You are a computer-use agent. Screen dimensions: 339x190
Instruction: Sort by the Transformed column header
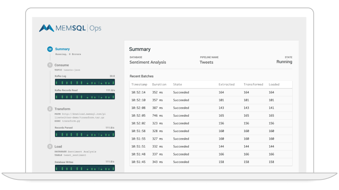[253, 84]
